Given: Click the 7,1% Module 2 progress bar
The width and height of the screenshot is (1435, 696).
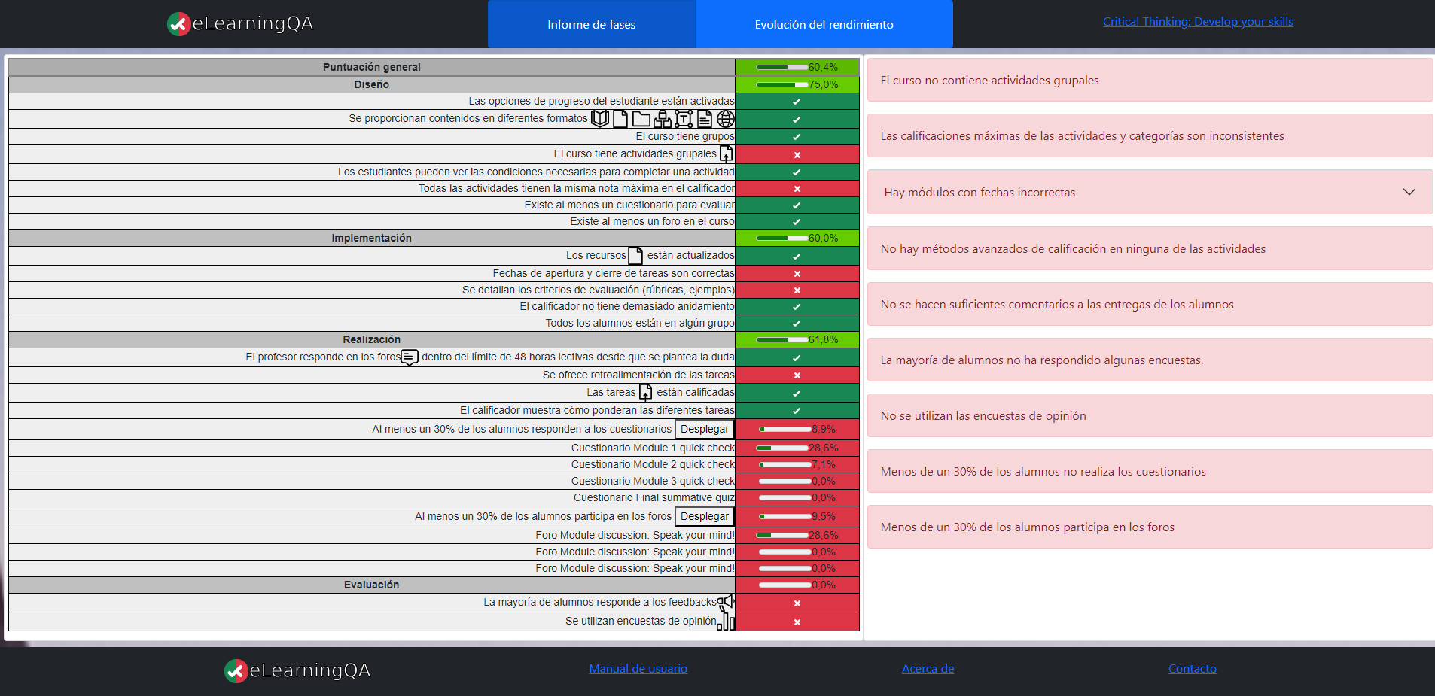Looking at the screenshot, I should coord(785,464).
